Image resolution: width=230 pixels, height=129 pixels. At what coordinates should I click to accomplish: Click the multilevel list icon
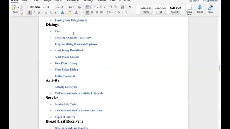point(101,7)
